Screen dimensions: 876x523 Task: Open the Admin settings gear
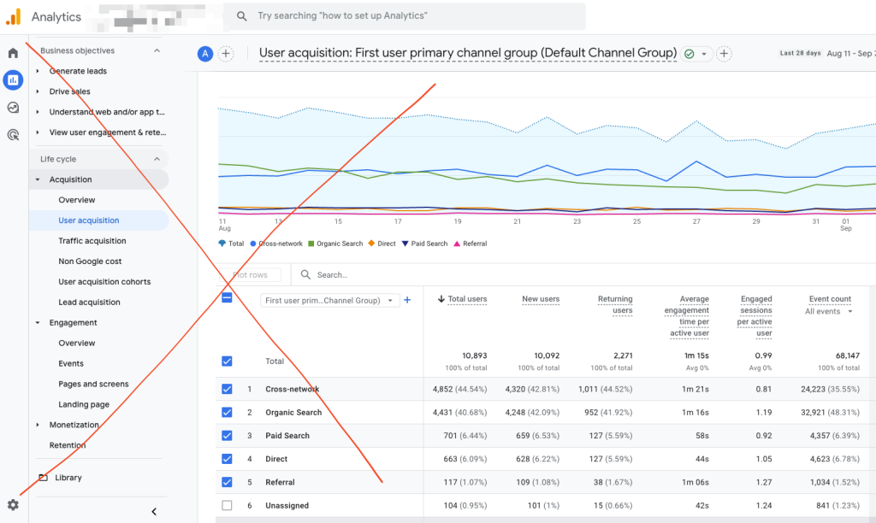12,505
